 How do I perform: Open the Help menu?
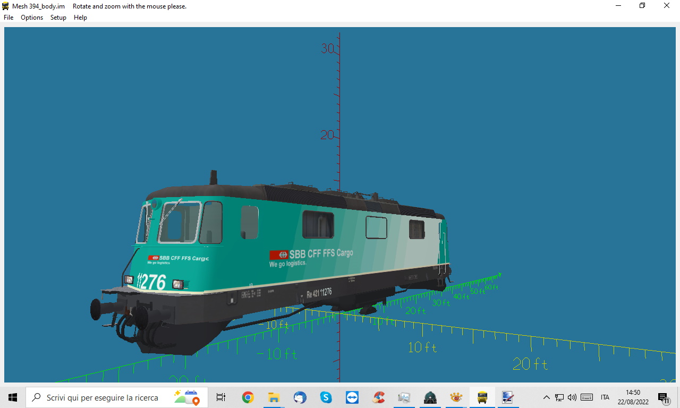point(80,18)
